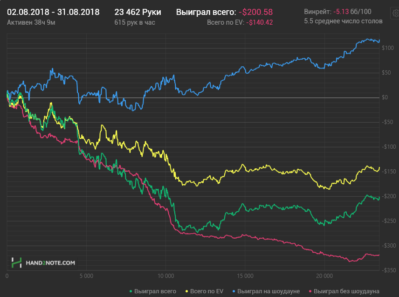Click the -$200.58 total won value
The width and height of the screenshot is (399, 297).
pos(255,12)
